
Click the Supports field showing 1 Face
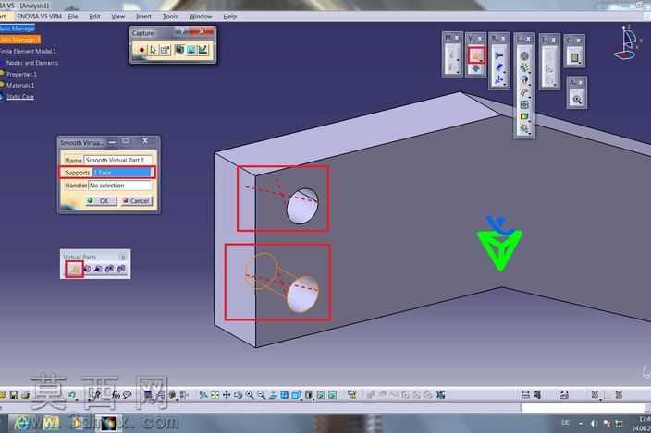click(x=122, y=173)
